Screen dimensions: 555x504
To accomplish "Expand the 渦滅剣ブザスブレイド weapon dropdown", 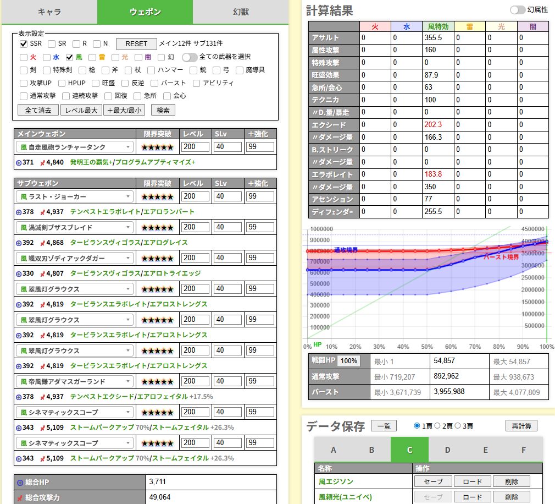I will (x=75, y=228).
